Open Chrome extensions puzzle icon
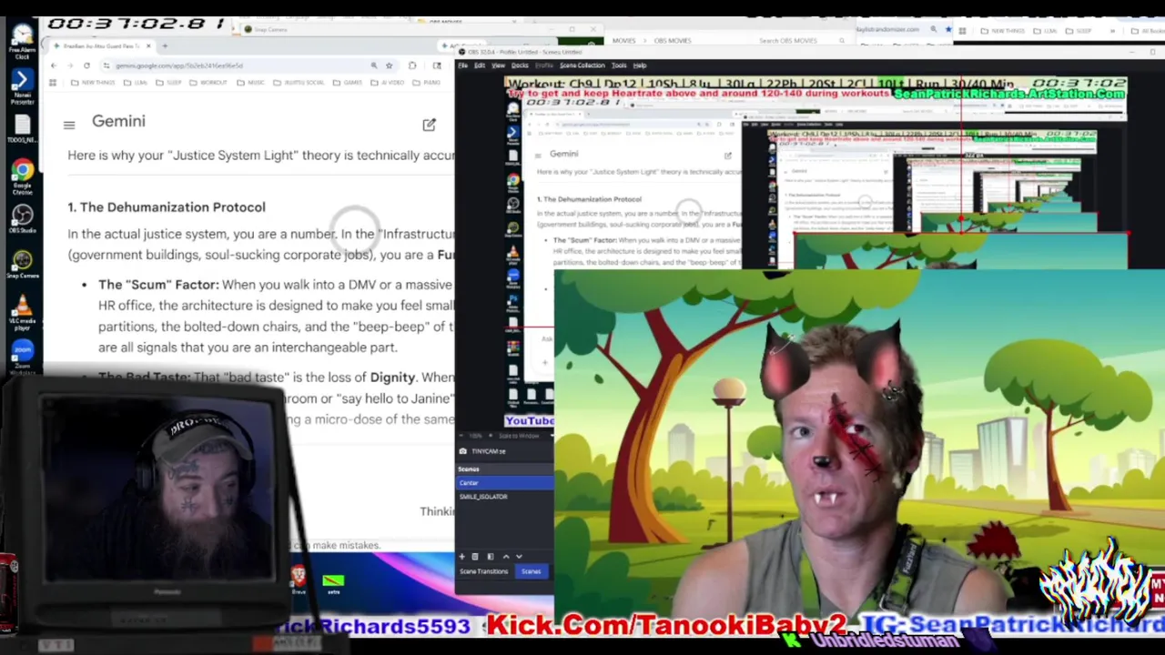The image size is (1165, 655). (x=412, y=65)
